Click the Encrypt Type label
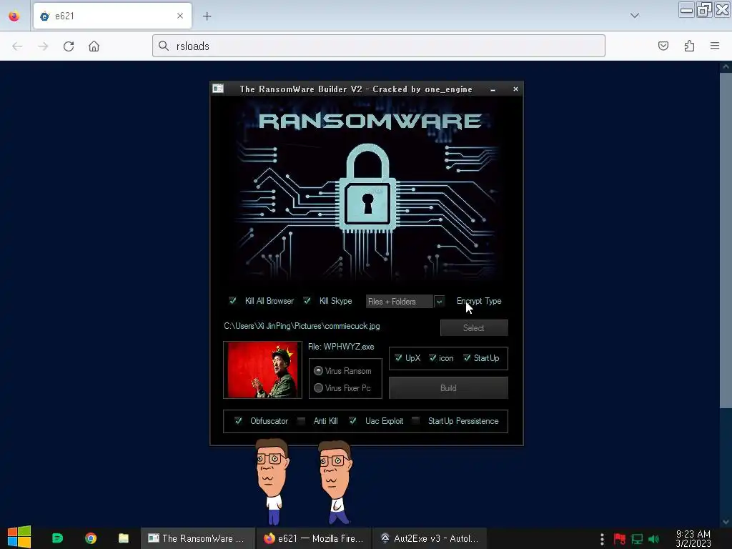The height and width of the screenshot is (549, 732). click(x=479, y=301)
